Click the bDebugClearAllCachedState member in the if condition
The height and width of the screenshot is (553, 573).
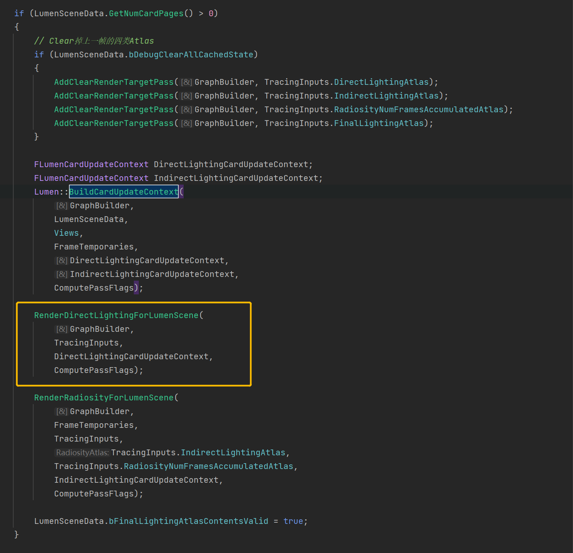click(191, 54)
